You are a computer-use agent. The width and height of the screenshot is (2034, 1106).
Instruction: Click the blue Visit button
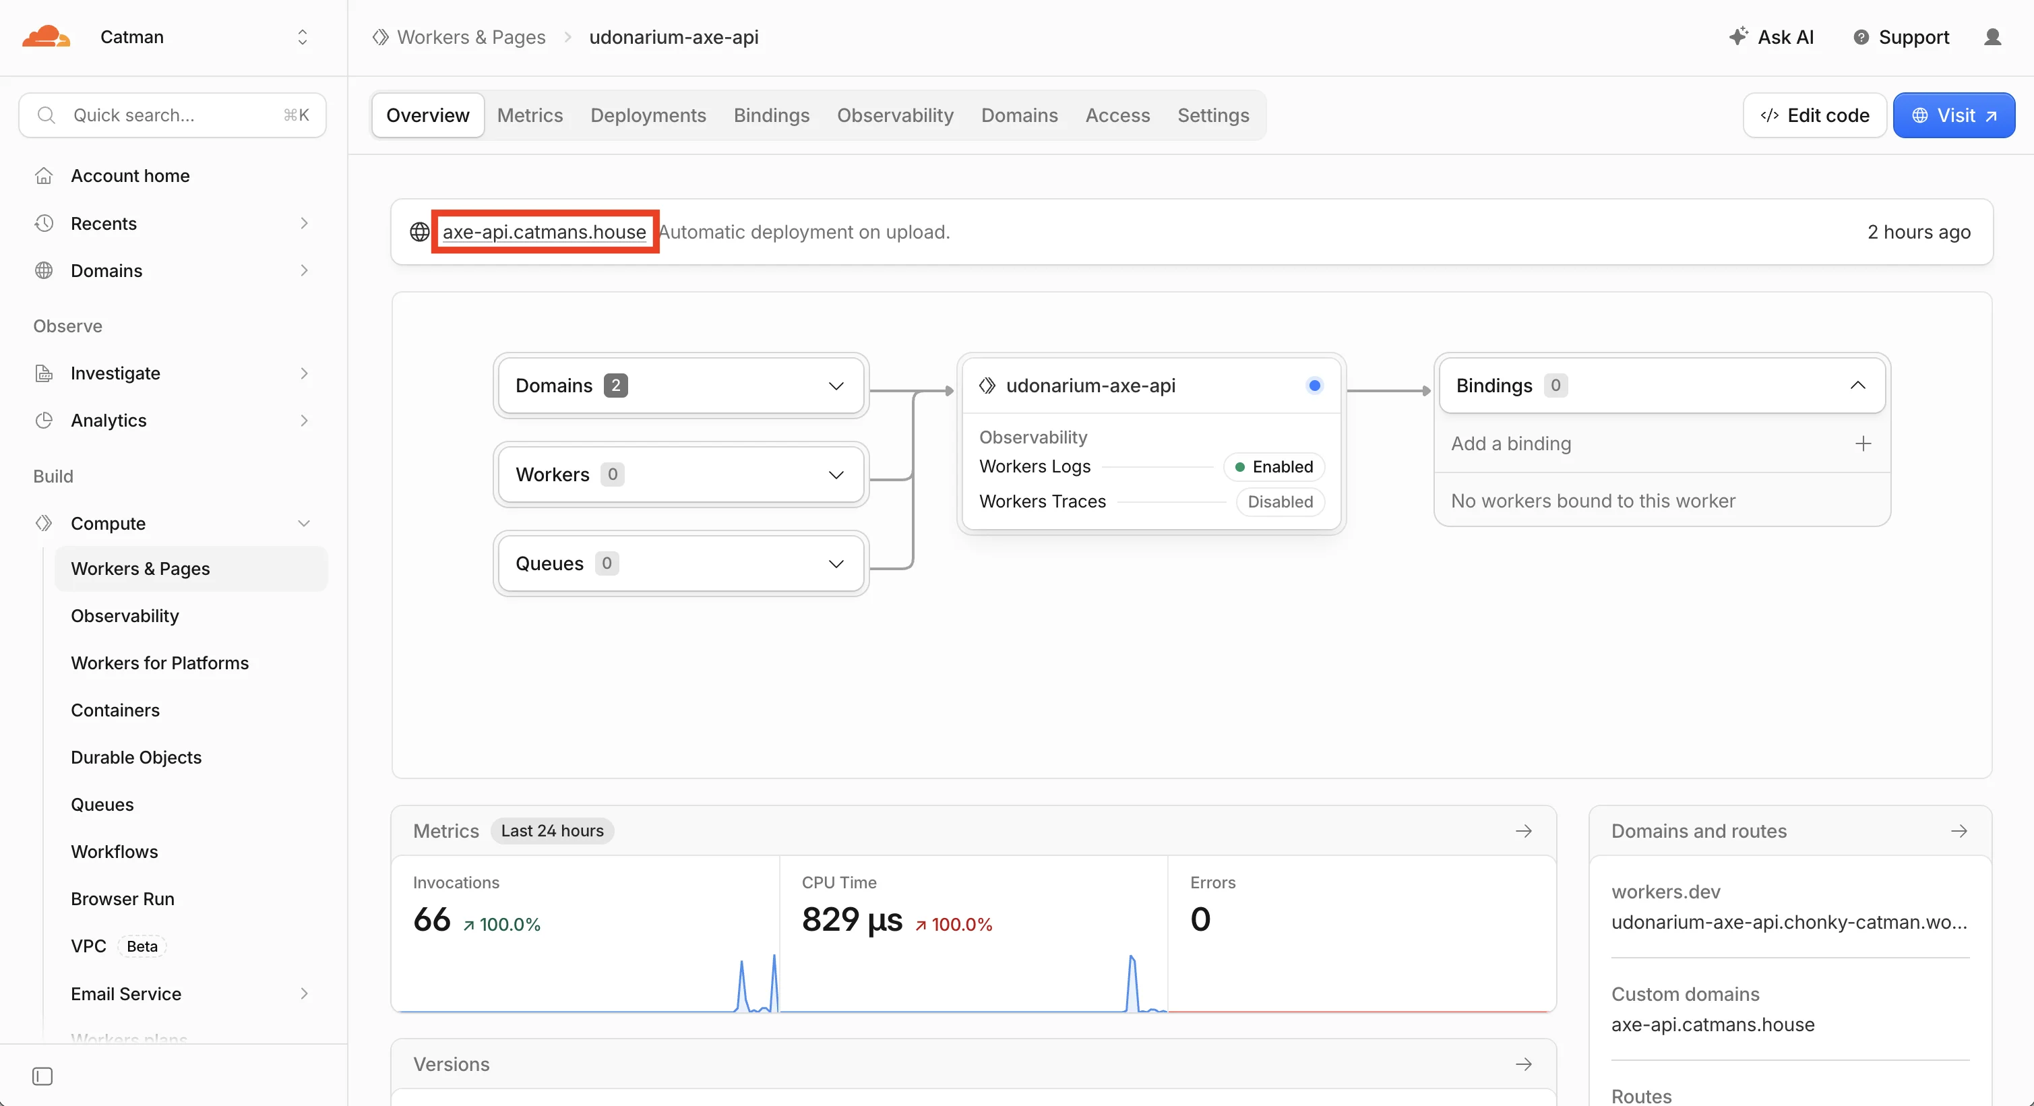pyautogui.click(x=1954, y=115)
